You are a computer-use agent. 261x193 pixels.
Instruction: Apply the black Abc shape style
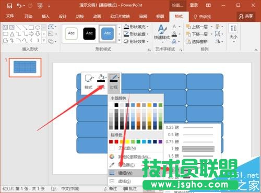pos(89,33)
